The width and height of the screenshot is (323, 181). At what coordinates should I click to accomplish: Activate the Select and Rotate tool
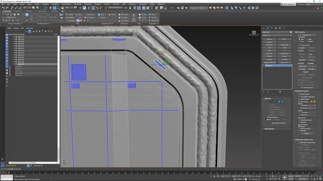coord(55,8)
